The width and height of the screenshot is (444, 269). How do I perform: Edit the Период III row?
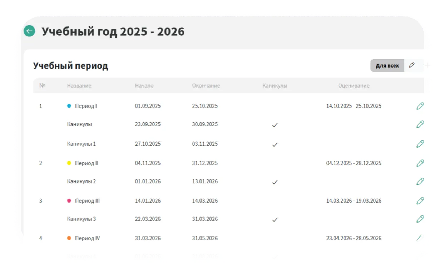pyautogui.click(x=420, y=201)
